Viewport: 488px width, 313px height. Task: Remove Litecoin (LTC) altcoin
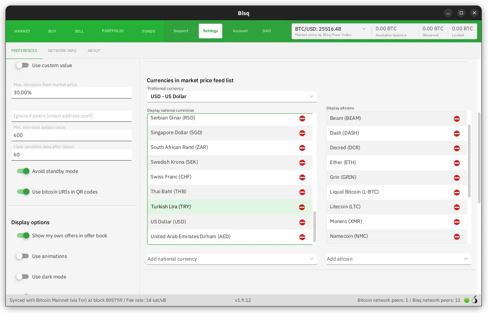(457, 207)
